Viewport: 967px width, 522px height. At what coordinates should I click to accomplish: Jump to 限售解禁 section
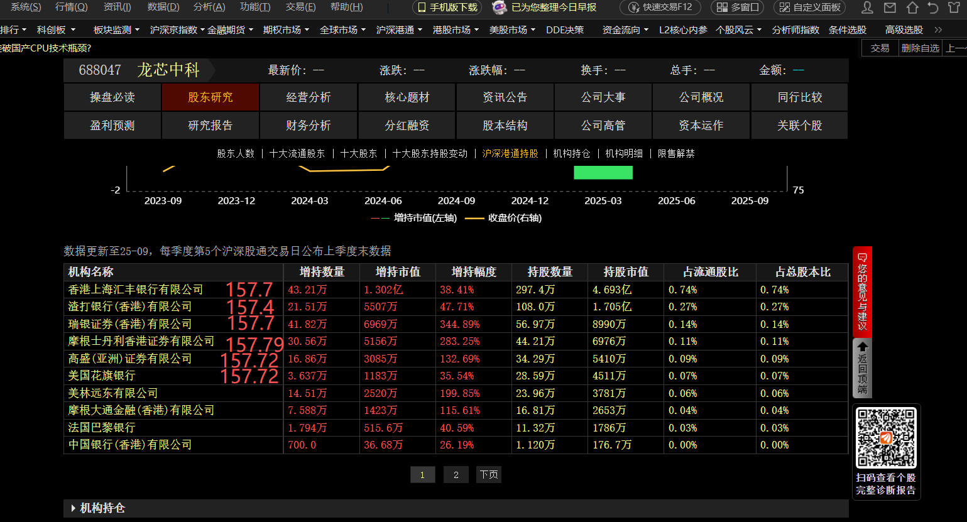(x=676, y=153)
